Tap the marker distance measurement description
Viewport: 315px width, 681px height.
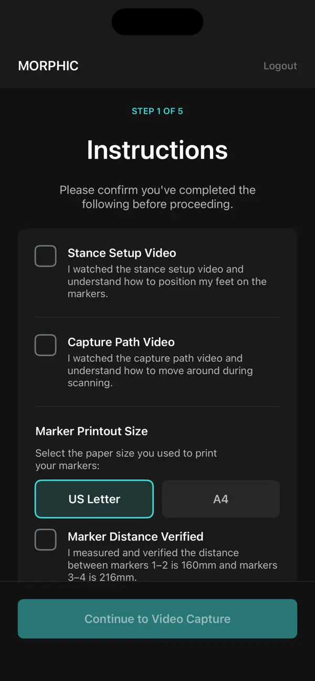(172, 565)
